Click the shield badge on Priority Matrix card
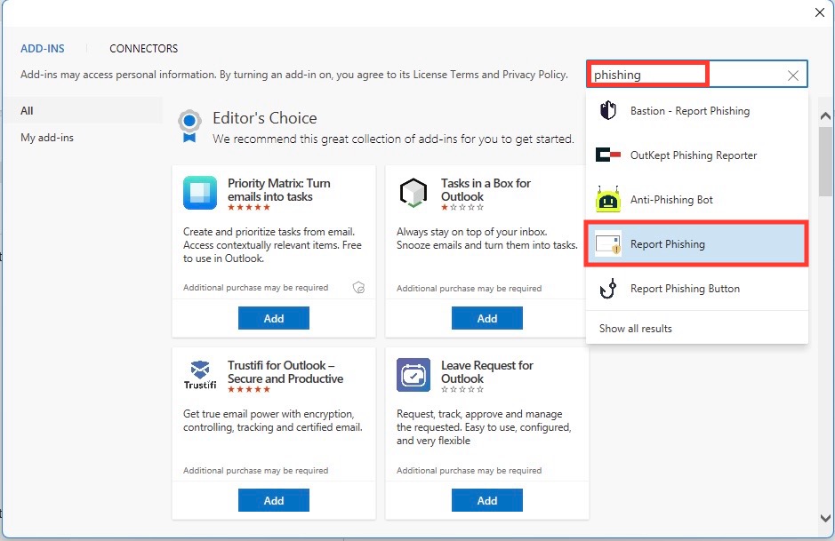835x541 pixels. point(359,288)
